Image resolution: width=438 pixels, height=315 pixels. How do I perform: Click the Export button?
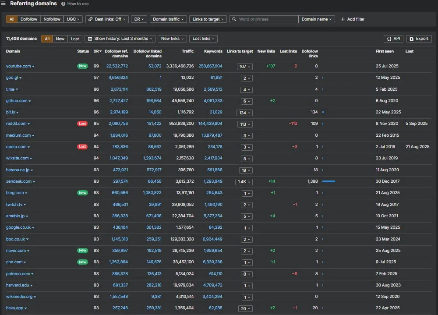(x=419, y=39)
